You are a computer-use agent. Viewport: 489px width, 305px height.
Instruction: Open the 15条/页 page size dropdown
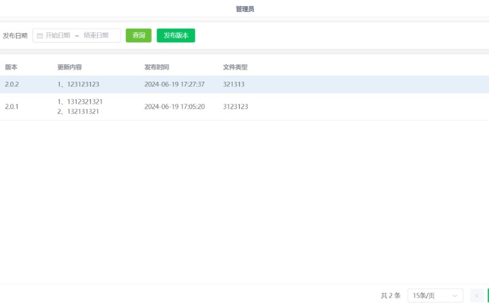(435, 295)
